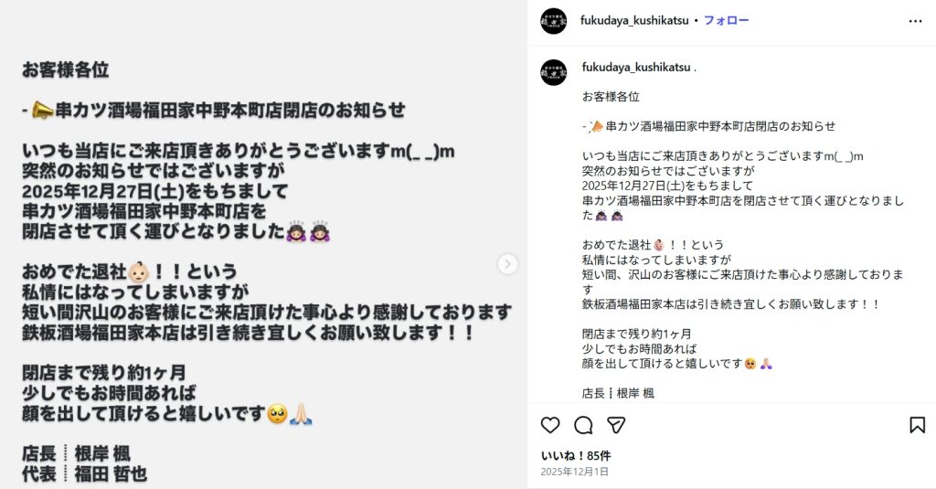
Task: Share the post via paper plane icon
Action: (x=616, y=425)
